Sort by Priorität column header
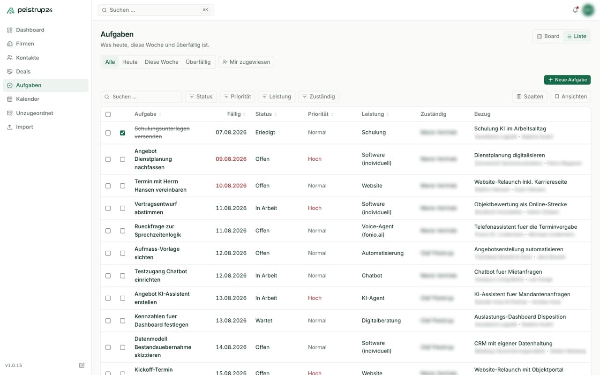Viewport: 600px width, 375px height. (321, 114)
